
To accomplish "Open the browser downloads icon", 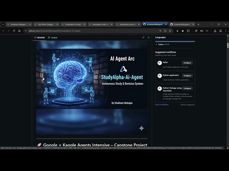I will tap(215, 31).
